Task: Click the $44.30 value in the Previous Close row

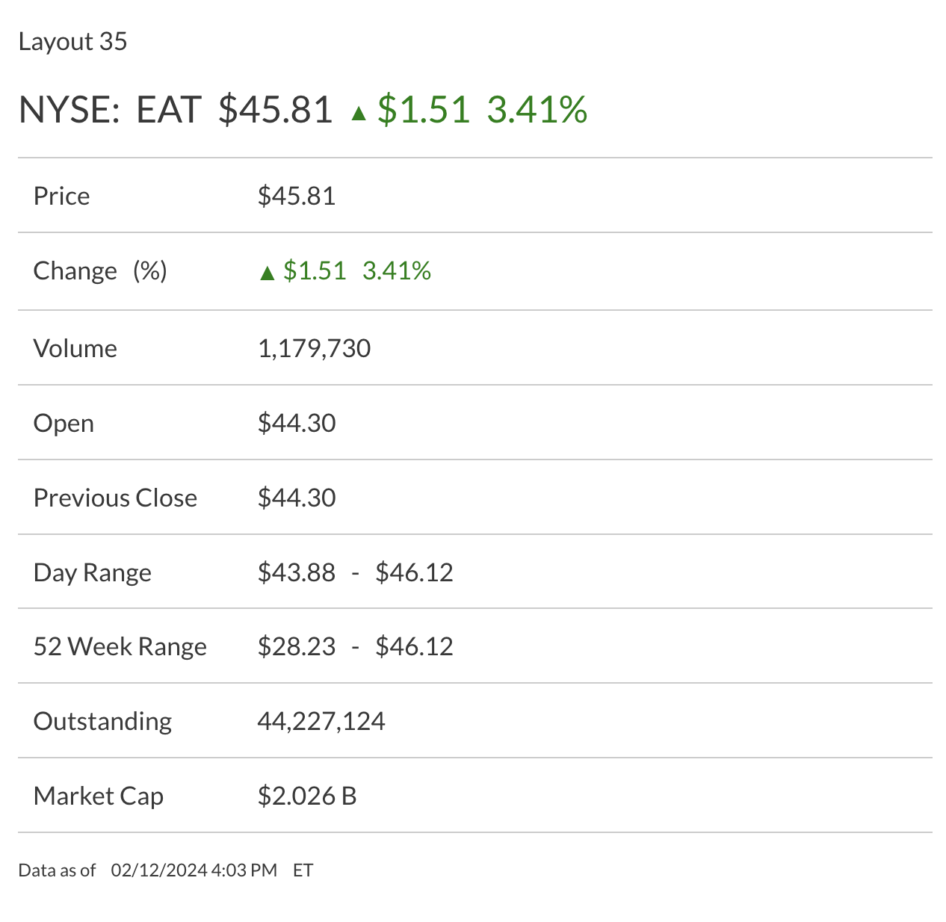Action: pyautogui.click(x=297, y=498)
